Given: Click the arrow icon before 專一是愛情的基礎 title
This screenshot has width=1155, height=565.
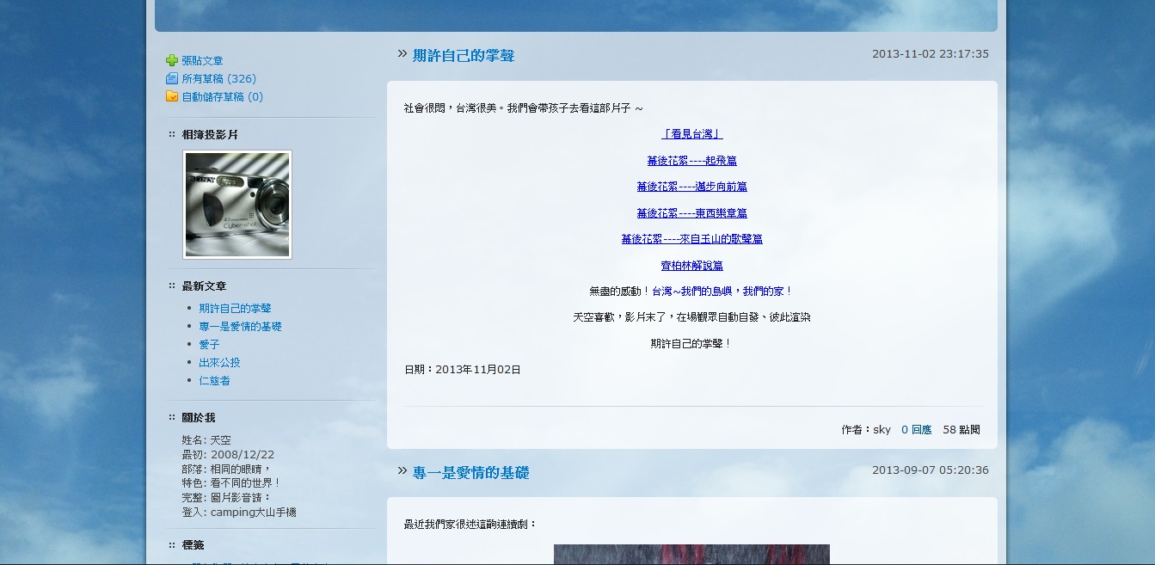Looking at the screenshot, I should 402,470.
